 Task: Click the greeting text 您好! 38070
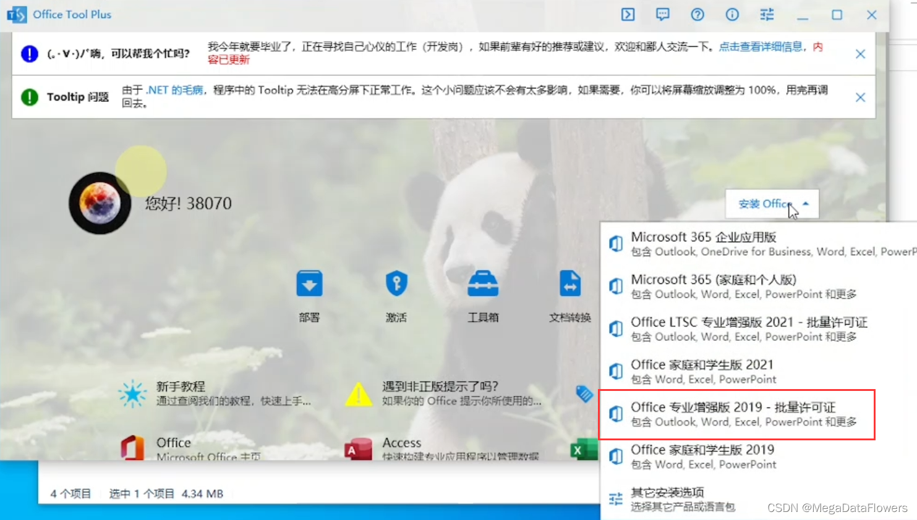pos(189,203)
